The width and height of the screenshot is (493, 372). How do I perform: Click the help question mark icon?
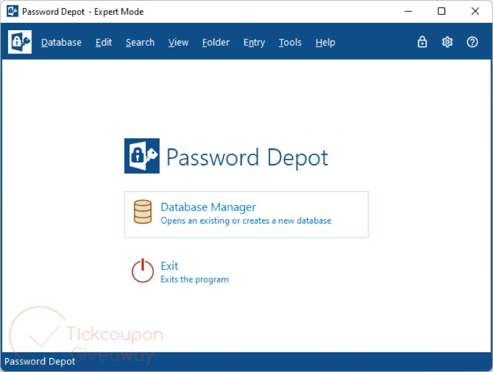point(472,42)
